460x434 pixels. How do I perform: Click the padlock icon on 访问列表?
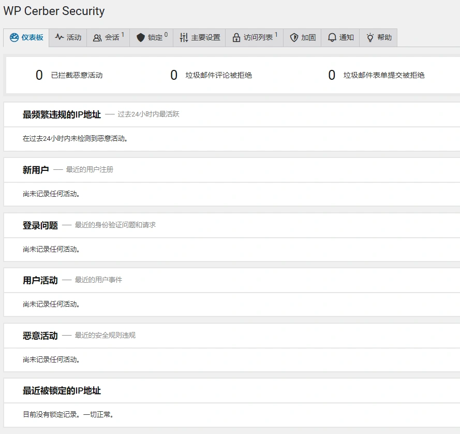[x=236, y=37]
